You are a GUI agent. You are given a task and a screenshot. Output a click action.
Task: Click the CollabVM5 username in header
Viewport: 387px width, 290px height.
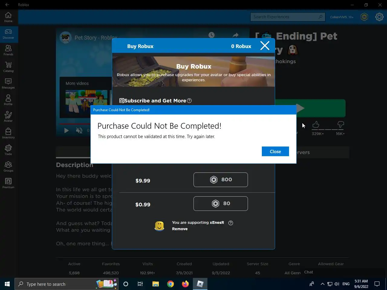(342, 17)
